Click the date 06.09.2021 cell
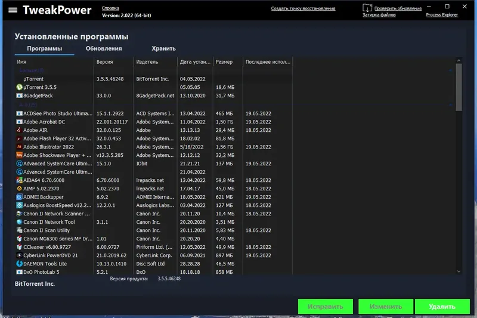 (193, 255)
